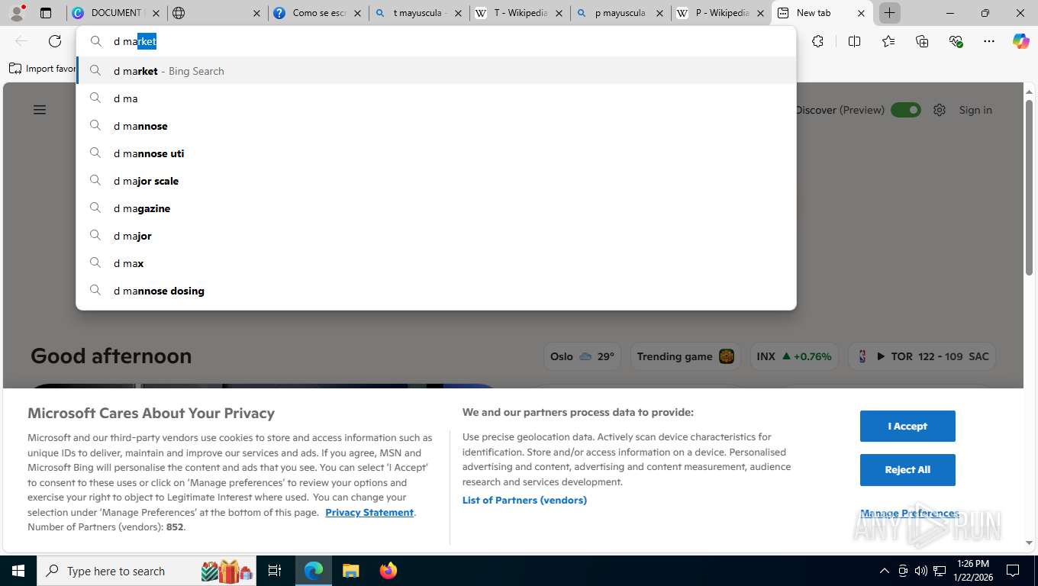Open the Split screen icon
1038x586 pixels.
click(854, 41)
